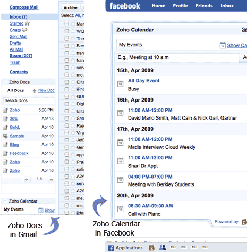
Task: Check the email row starting with 'Sha'
Action: pyautogui.click(x=66, y=118)
